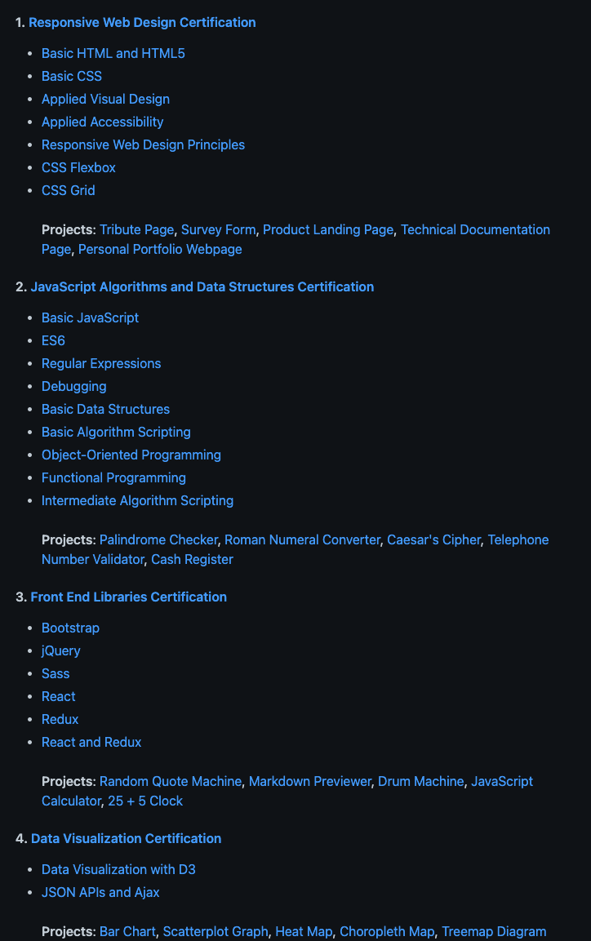The width and height of the screenshot is (591, 941).
Task: Open JavaScript Algorithms and Data Structures Certification
Action: [x=202, y=286]
